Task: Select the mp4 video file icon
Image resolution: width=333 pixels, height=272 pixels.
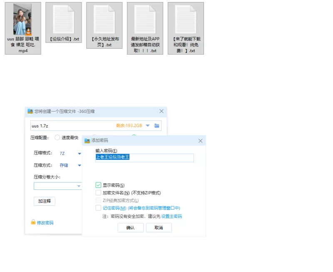Action: click(x=23, y=19)
